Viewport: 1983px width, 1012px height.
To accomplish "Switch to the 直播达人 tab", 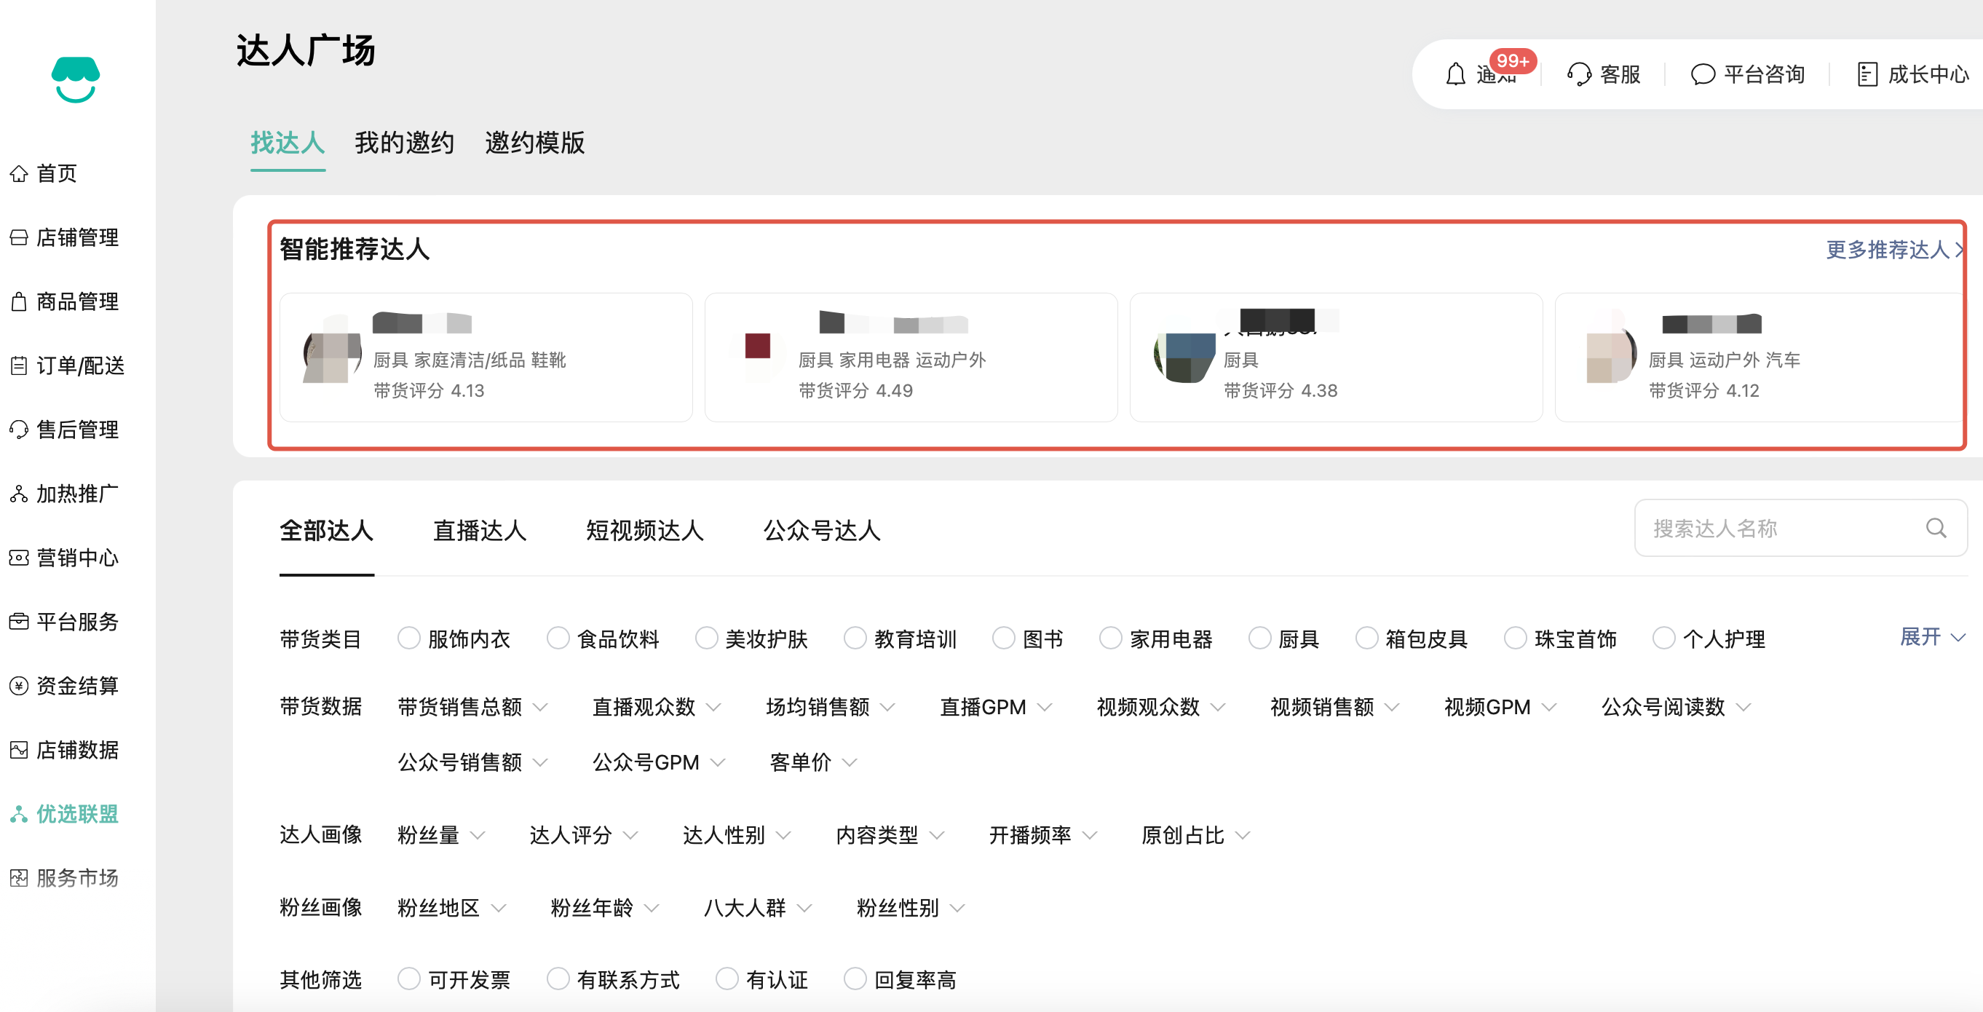I will click(480, 531).
